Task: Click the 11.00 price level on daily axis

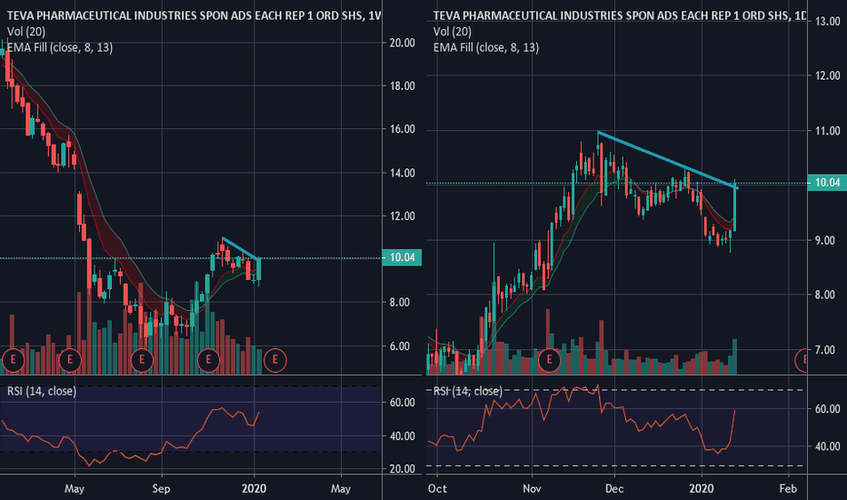Action: (x=828, y=131)
